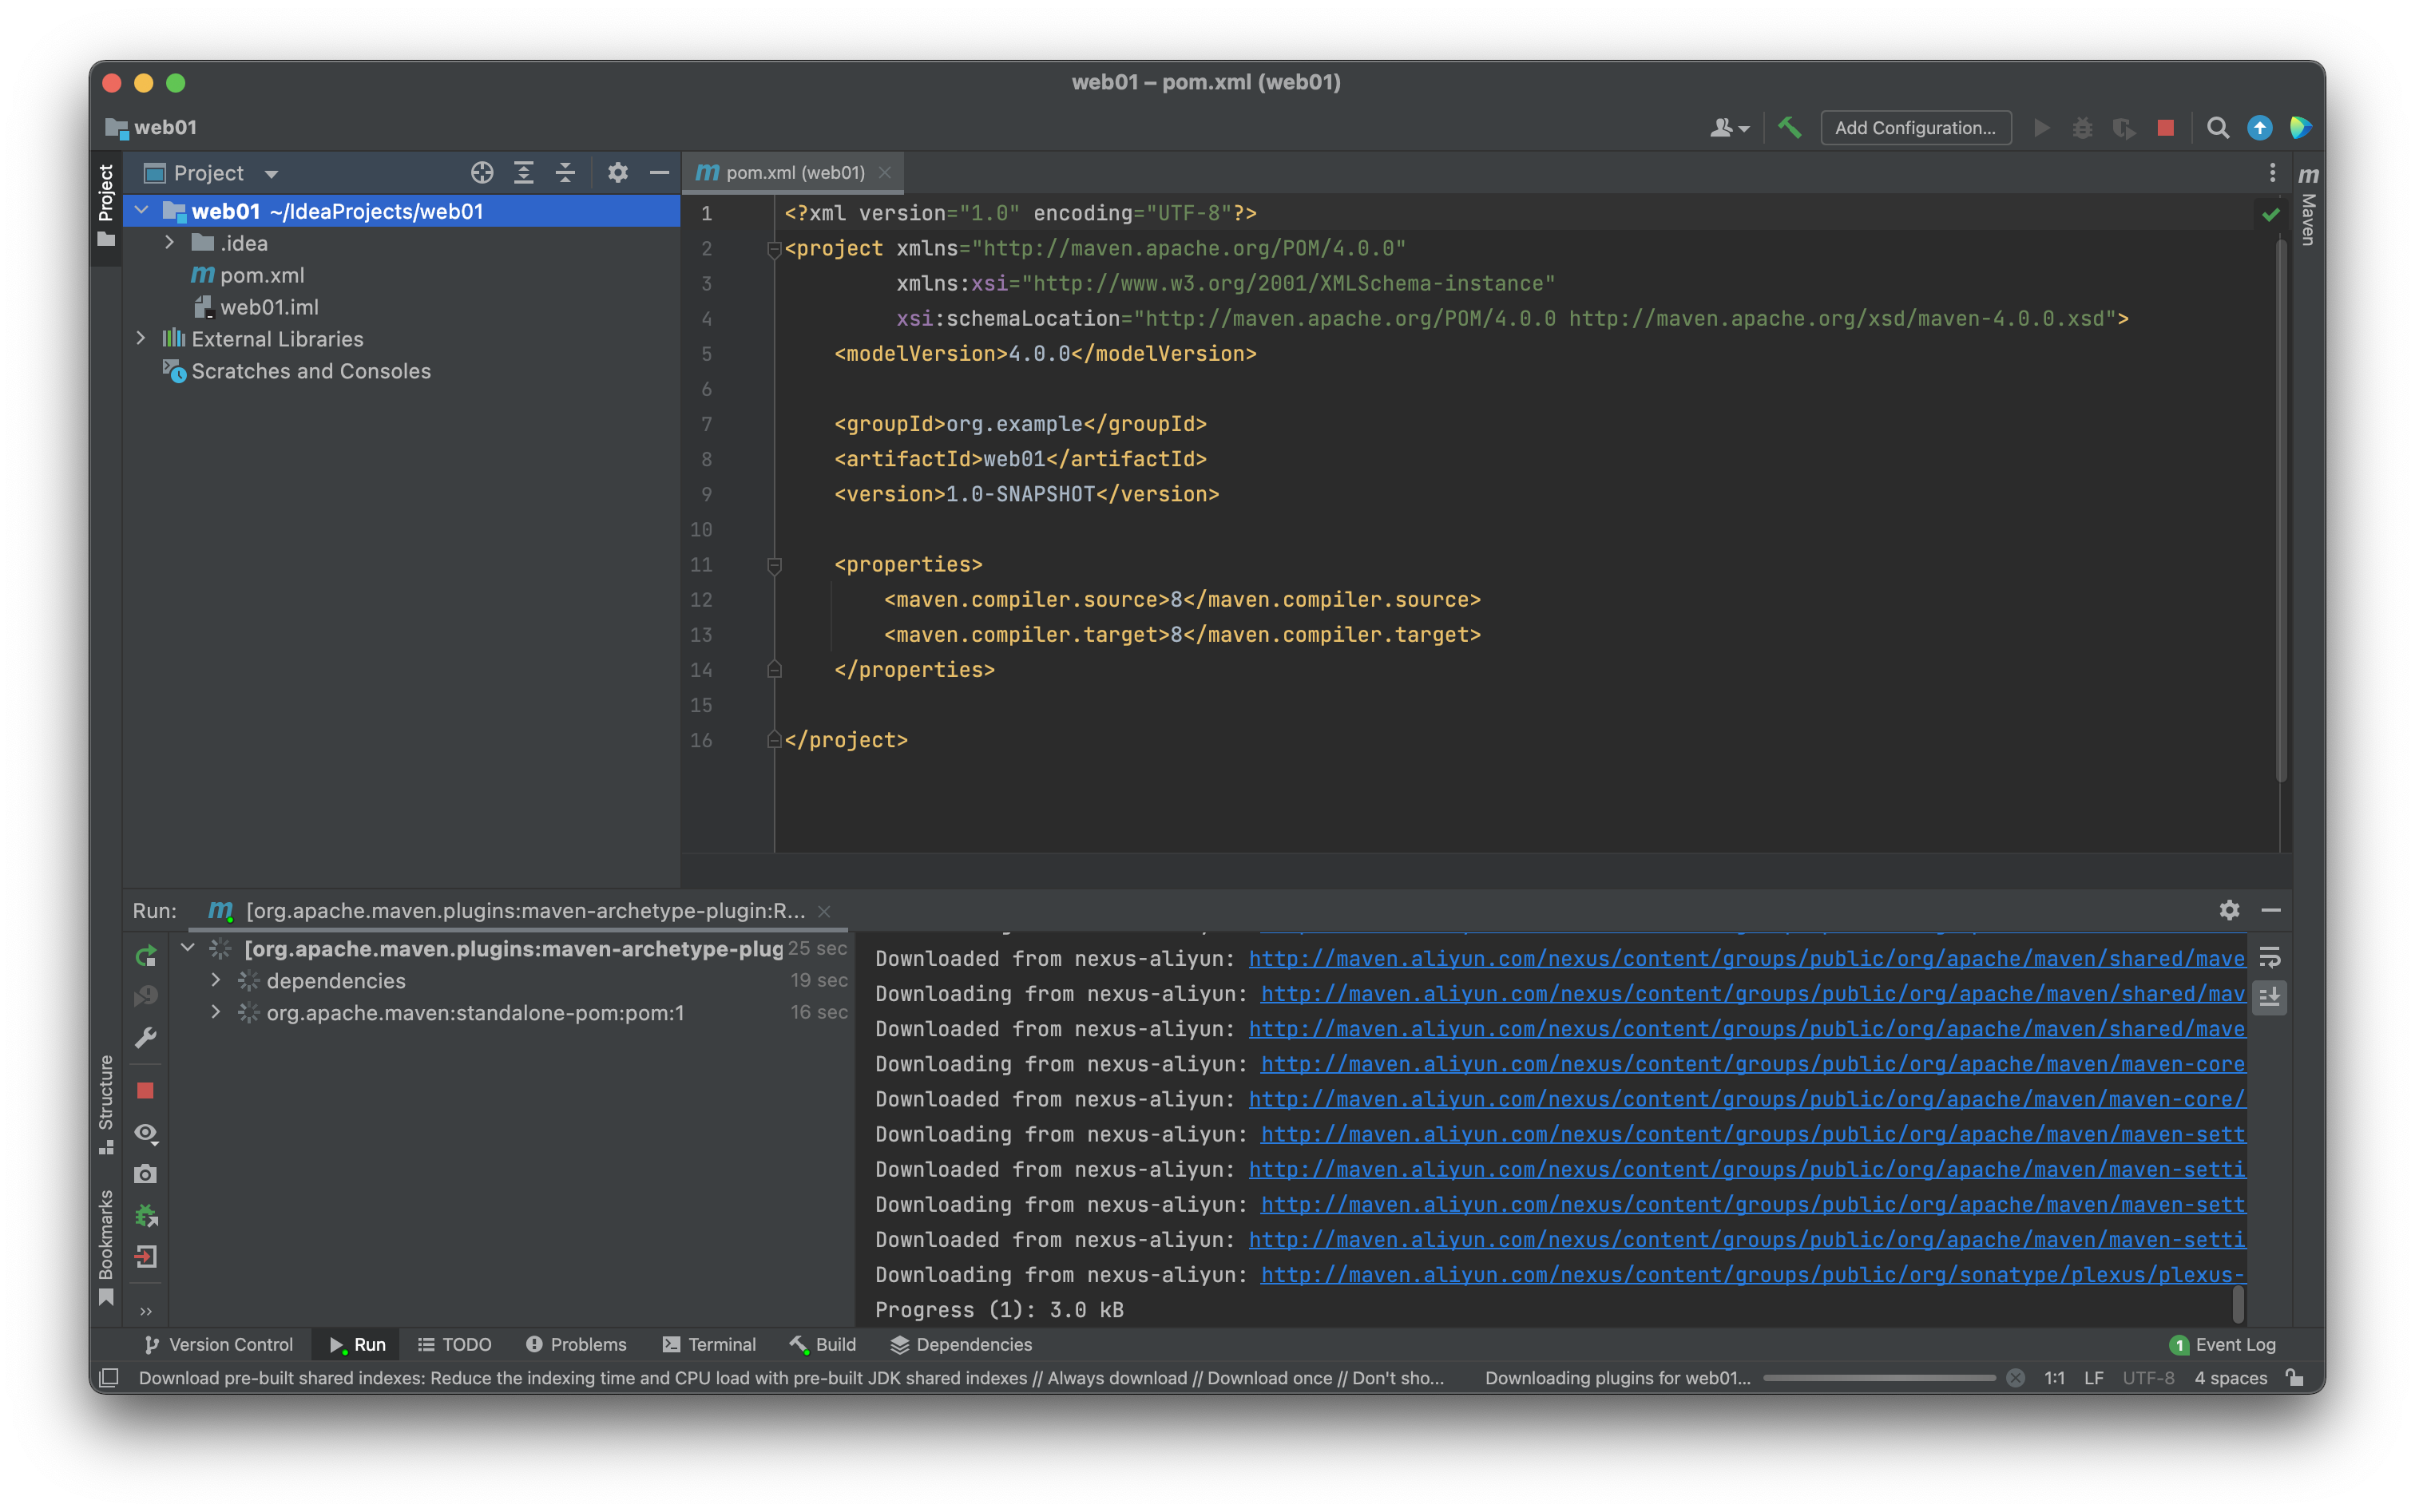Open the Structure side panel
This screenshot has width=2415, height=1512.
(106, 1103)
